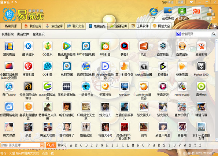Launch the KMPlayer icon
The height and width of the screenshot is (156, 218).
point(124,86)
